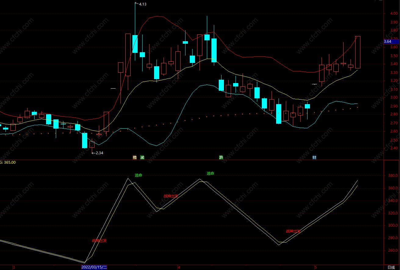Image resolution: width=400 pixels, height=270 pixels.
Task: Click the G: 365.00 indicator value
Action: [x=8, y=162]
